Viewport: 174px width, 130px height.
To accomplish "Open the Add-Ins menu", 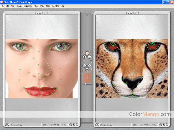I will [55, 6].
